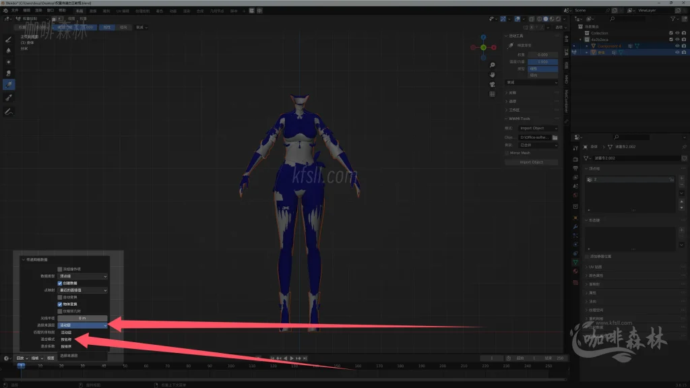Image resolution: width=690 pixels, height=388 pixels.
Task: Switch viewport shading to rendered
Action: coord(558,19)
